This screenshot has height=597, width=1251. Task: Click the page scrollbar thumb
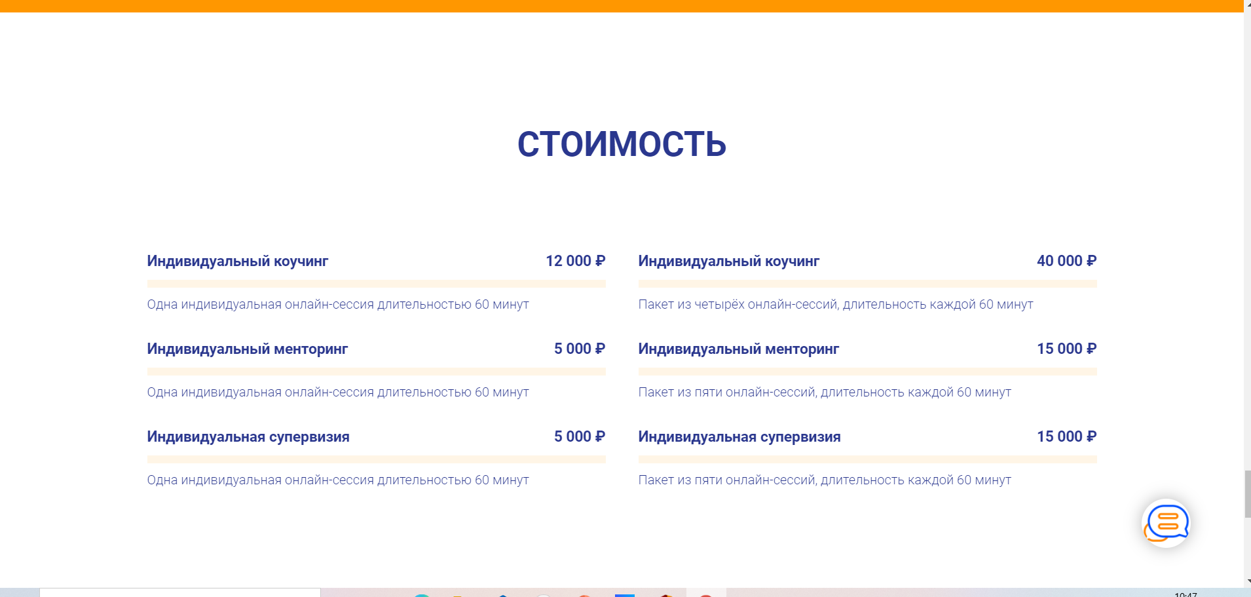click(1247, 493)
